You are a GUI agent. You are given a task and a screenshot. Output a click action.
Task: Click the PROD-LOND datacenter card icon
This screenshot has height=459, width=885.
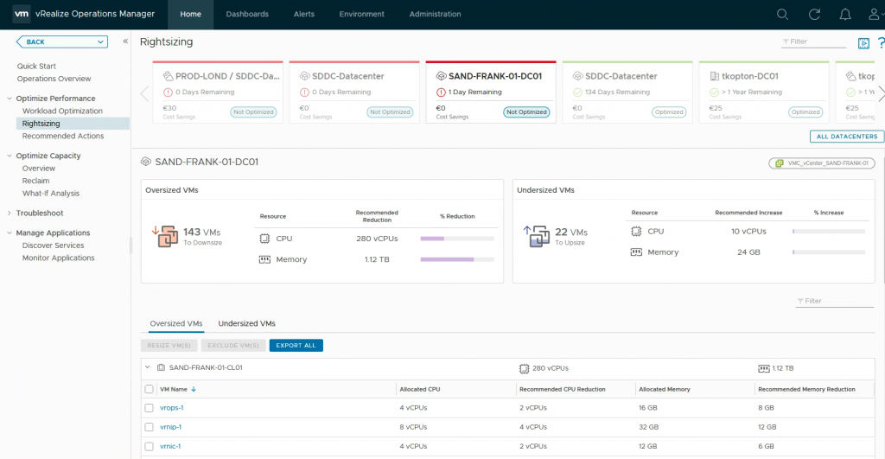pos(168,76)
